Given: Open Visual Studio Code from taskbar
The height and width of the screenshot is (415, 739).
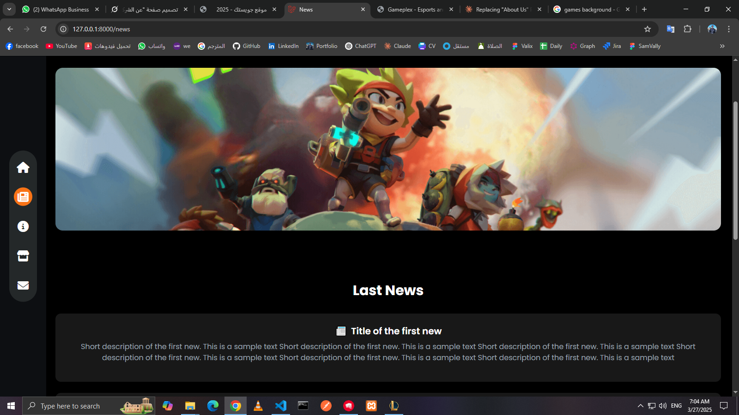Looking at the screenshot, I should pyautogui.click(x=280, y=406).
